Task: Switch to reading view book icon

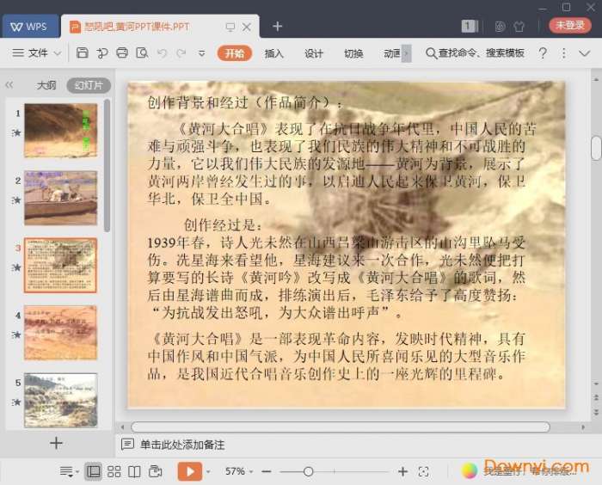Action: pyautogui.click(x=134, y=471)
